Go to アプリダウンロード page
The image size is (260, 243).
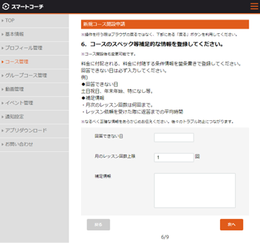click(35, 130)
